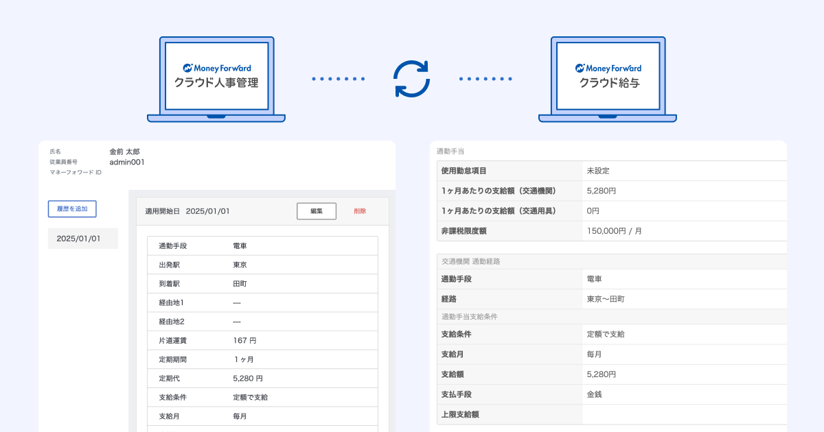Click the 支払手段 value 金銭

(x=594, y=394)
